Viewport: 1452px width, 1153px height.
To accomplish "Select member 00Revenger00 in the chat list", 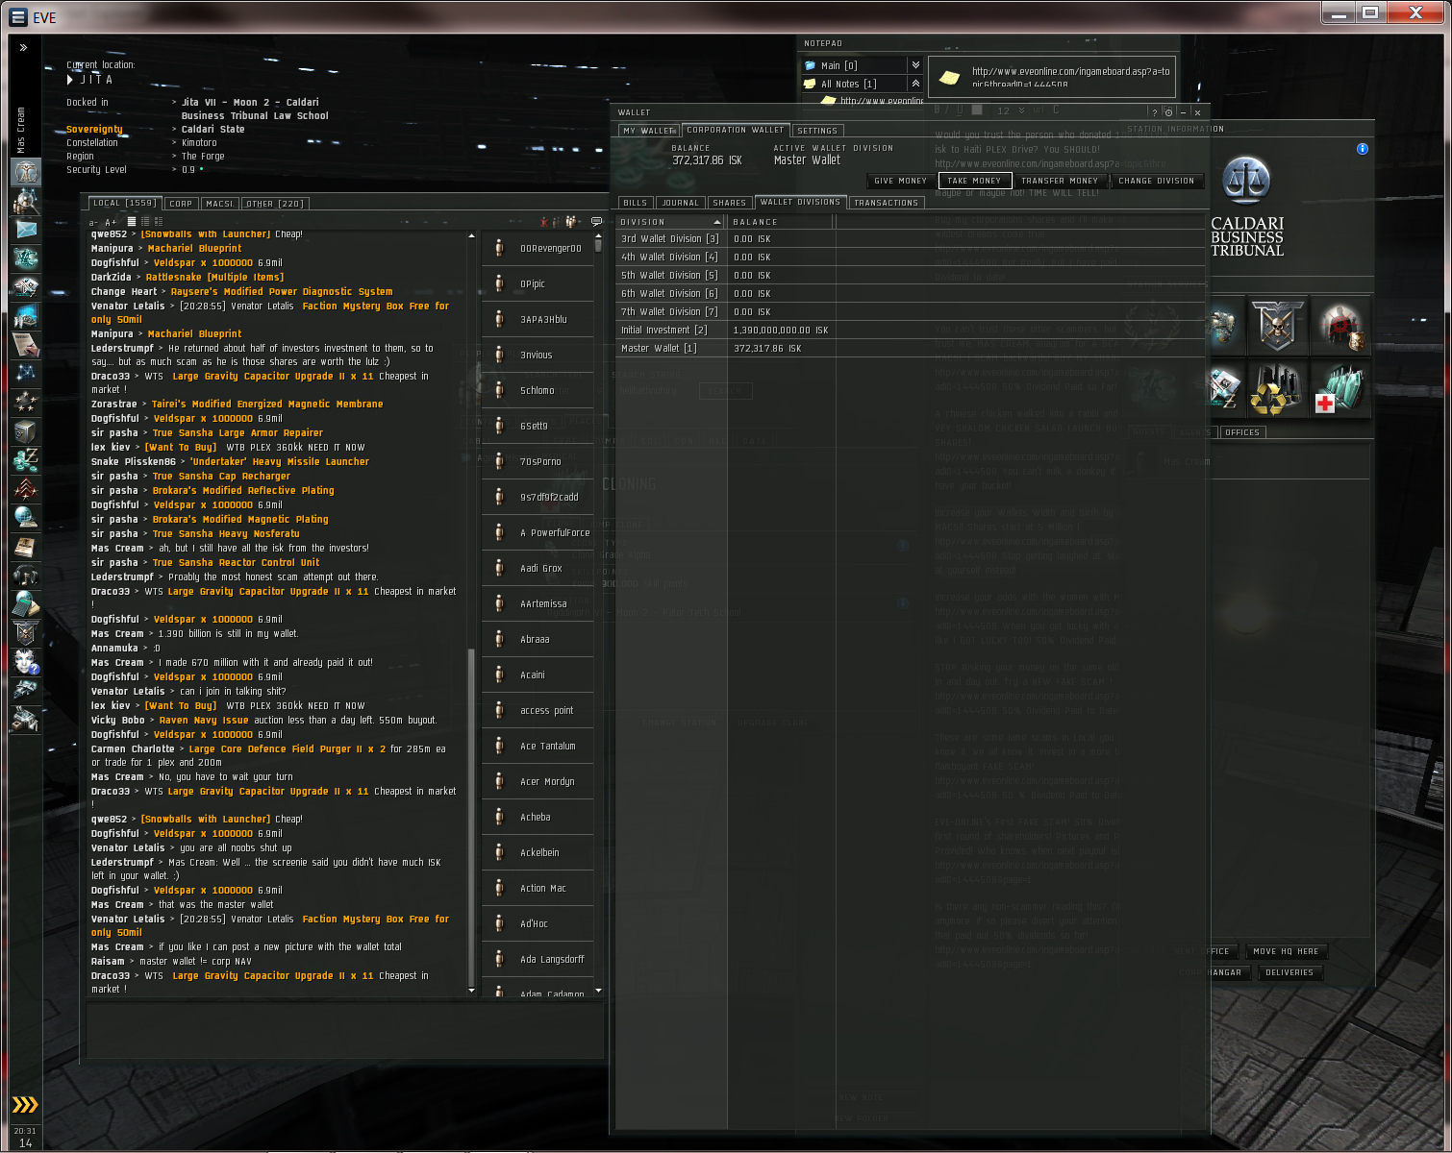I will [x=538, y=248].
